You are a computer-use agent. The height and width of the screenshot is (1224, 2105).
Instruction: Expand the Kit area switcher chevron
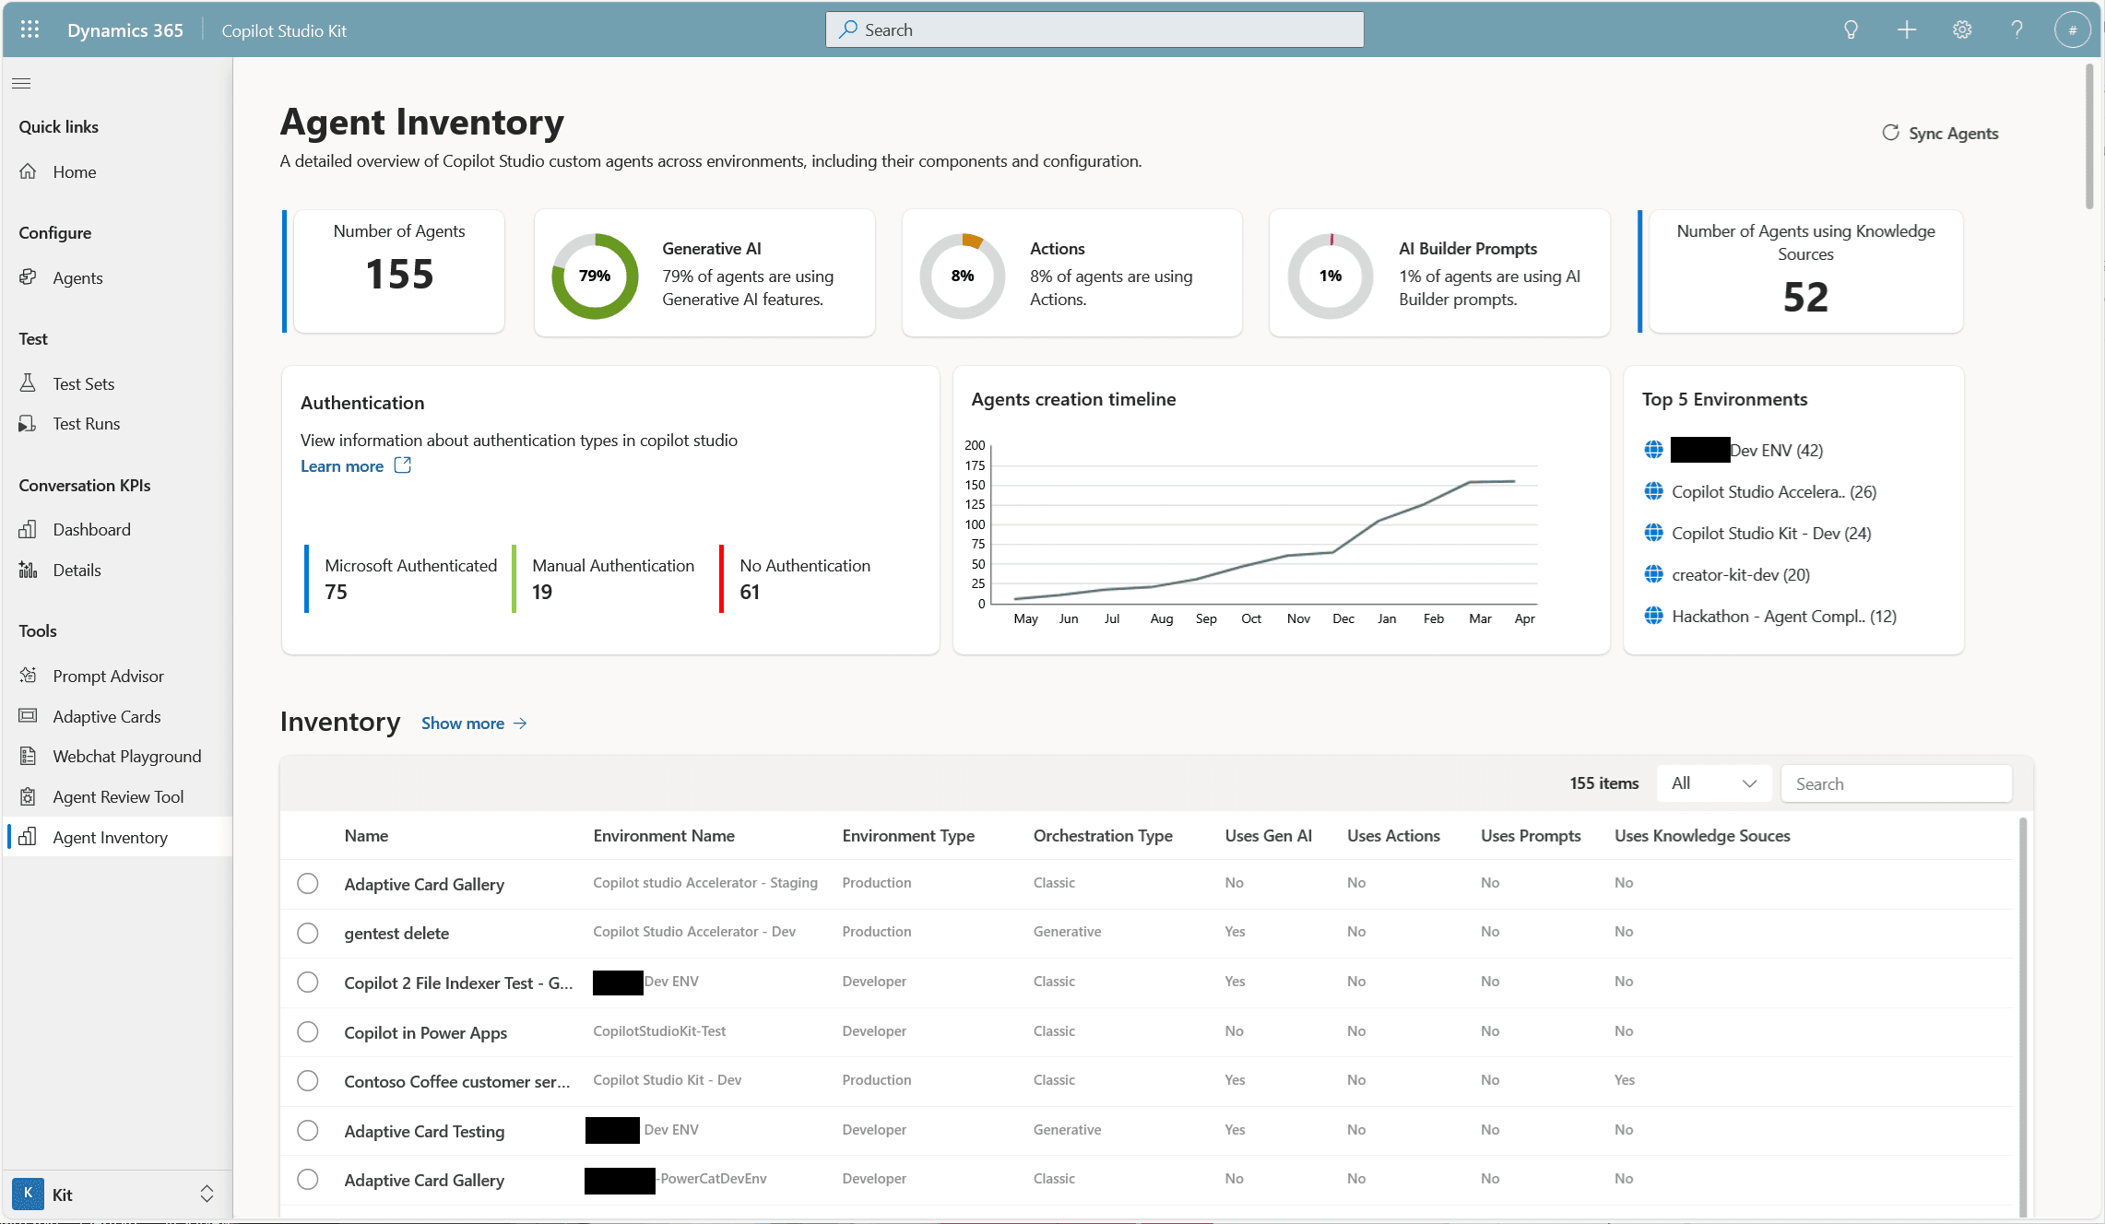[207, 1194]
